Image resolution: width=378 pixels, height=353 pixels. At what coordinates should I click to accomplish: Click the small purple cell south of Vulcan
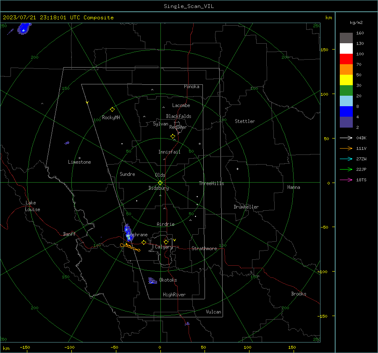tap(187, 324)
